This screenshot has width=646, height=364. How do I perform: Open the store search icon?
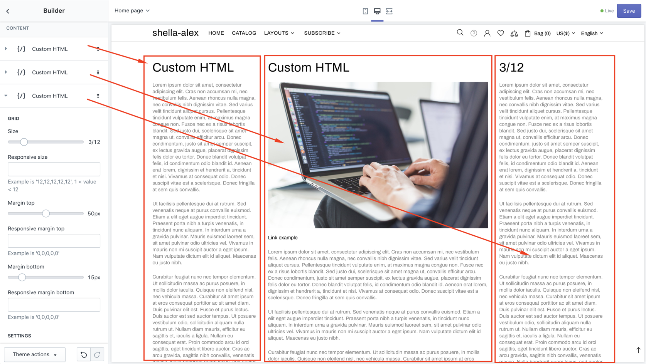tap(460, 33)
